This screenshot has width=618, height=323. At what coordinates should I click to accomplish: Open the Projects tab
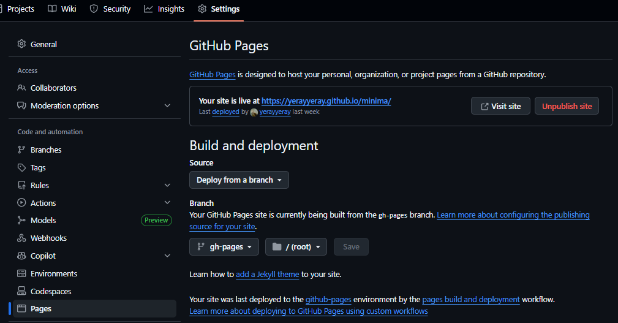point(18,9)
